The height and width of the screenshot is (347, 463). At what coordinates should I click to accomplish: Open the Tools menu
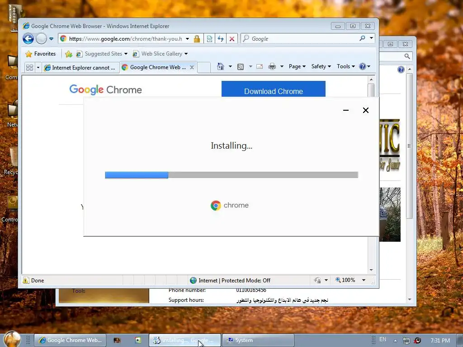point(346,66)
